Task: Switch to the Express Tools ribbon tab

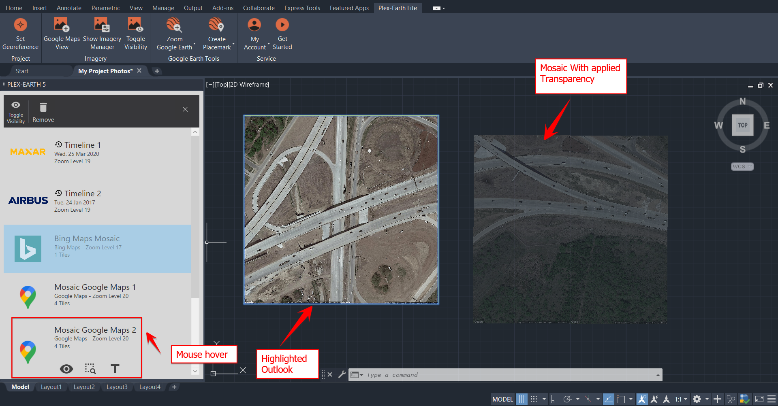Action: tap(302, 8)
